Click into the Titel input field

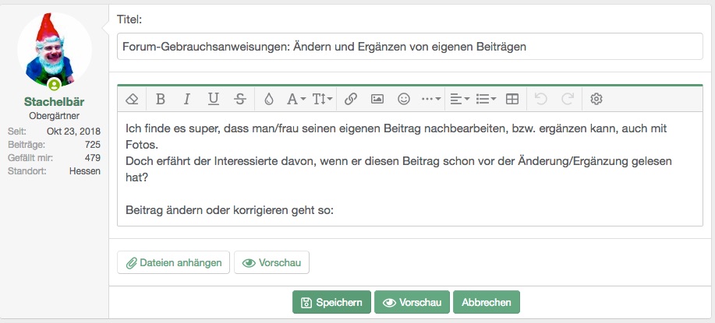point(409,47)
